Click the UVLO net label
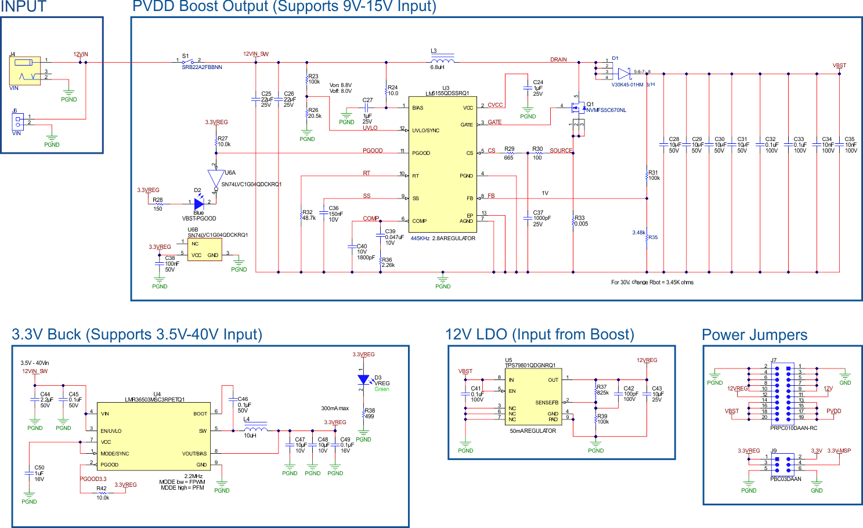The width and height of the screenshot is (863, 528). 370,128
